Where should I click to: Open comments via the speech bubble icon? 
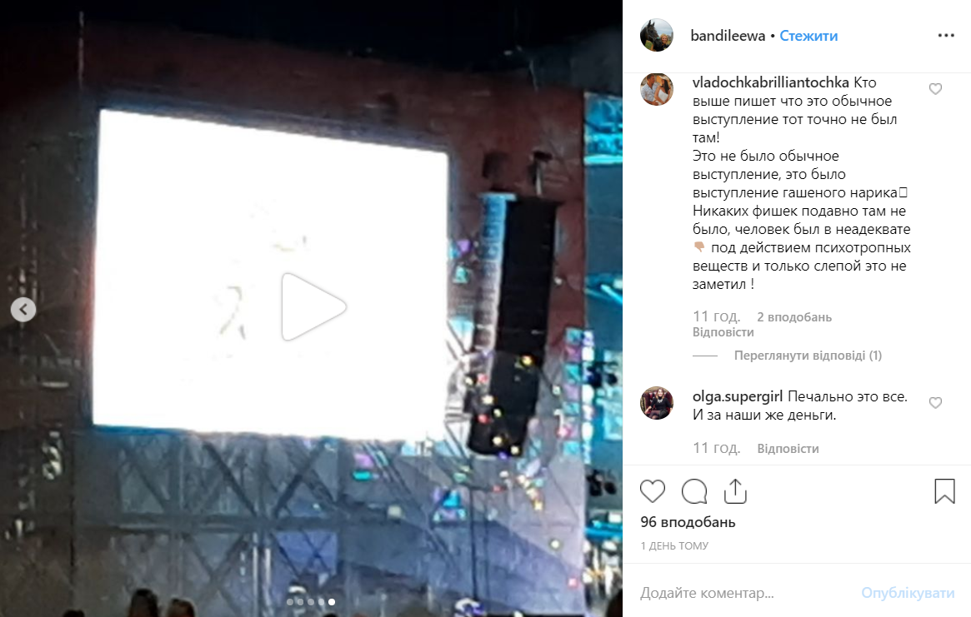tap(694, 491)
